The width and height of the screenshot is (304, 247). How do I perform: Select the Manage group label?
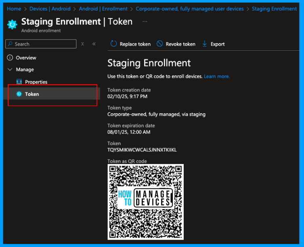(25, 69)
